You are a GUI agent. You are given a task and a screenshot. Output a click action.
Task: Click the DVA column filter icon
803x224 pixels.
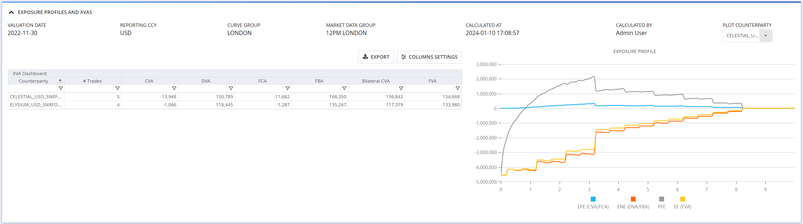(x=231, y=89)
